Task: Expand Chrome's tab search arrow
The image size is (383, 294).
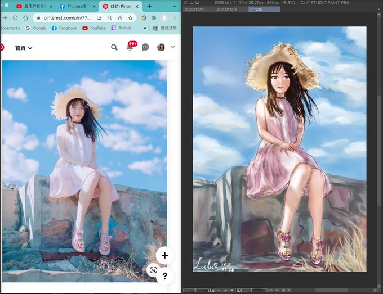Action: pos(175,7)
